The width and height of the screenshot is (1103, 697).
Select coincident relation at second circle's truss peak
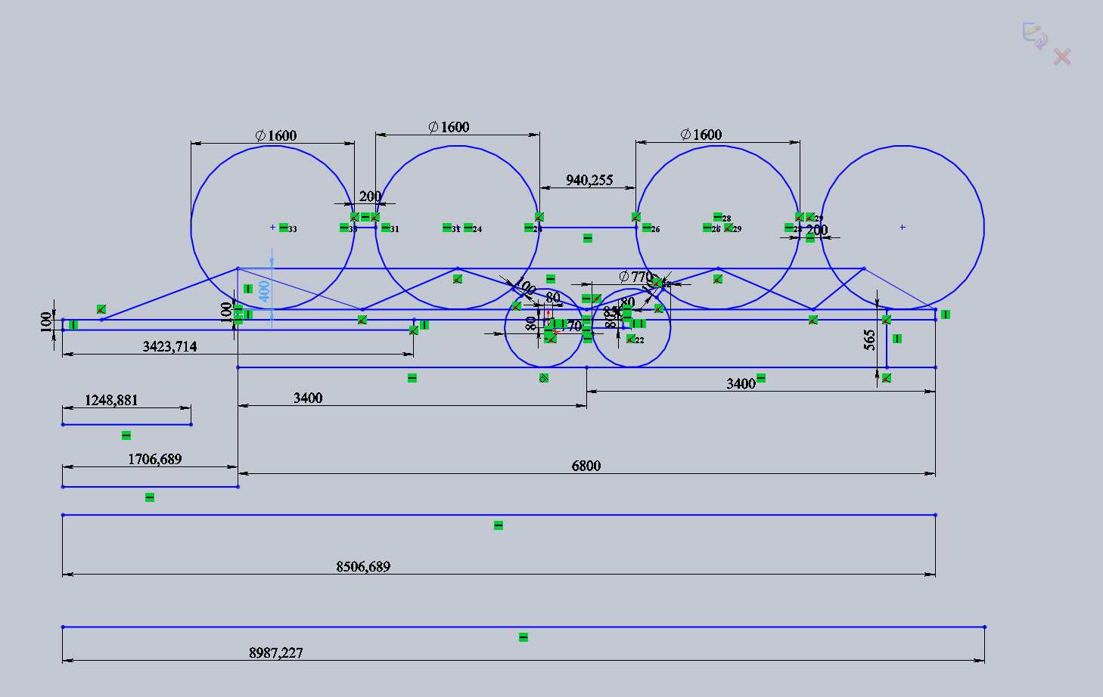[458, 280]
